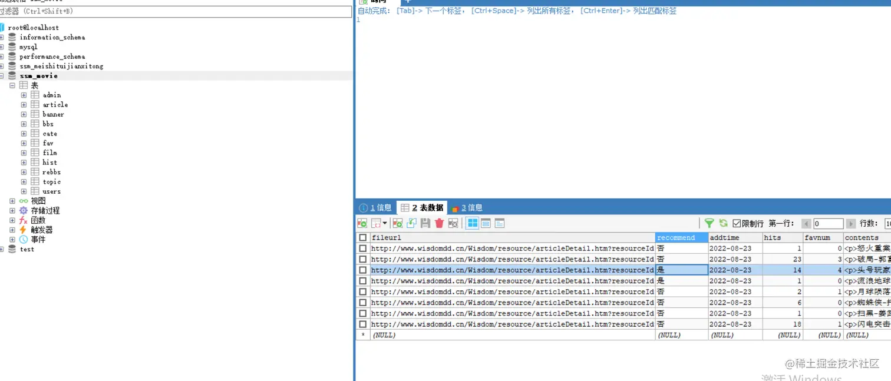Expand the 存储过程 stored procedures node
Viewport: 891px width, 381px height.
(x=12, y=211)
